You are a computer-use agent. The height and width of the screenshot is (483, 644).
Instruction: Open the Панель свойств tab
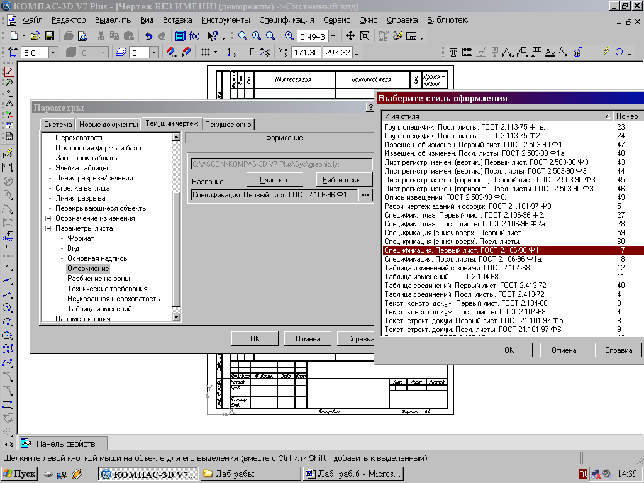point(64,443)
